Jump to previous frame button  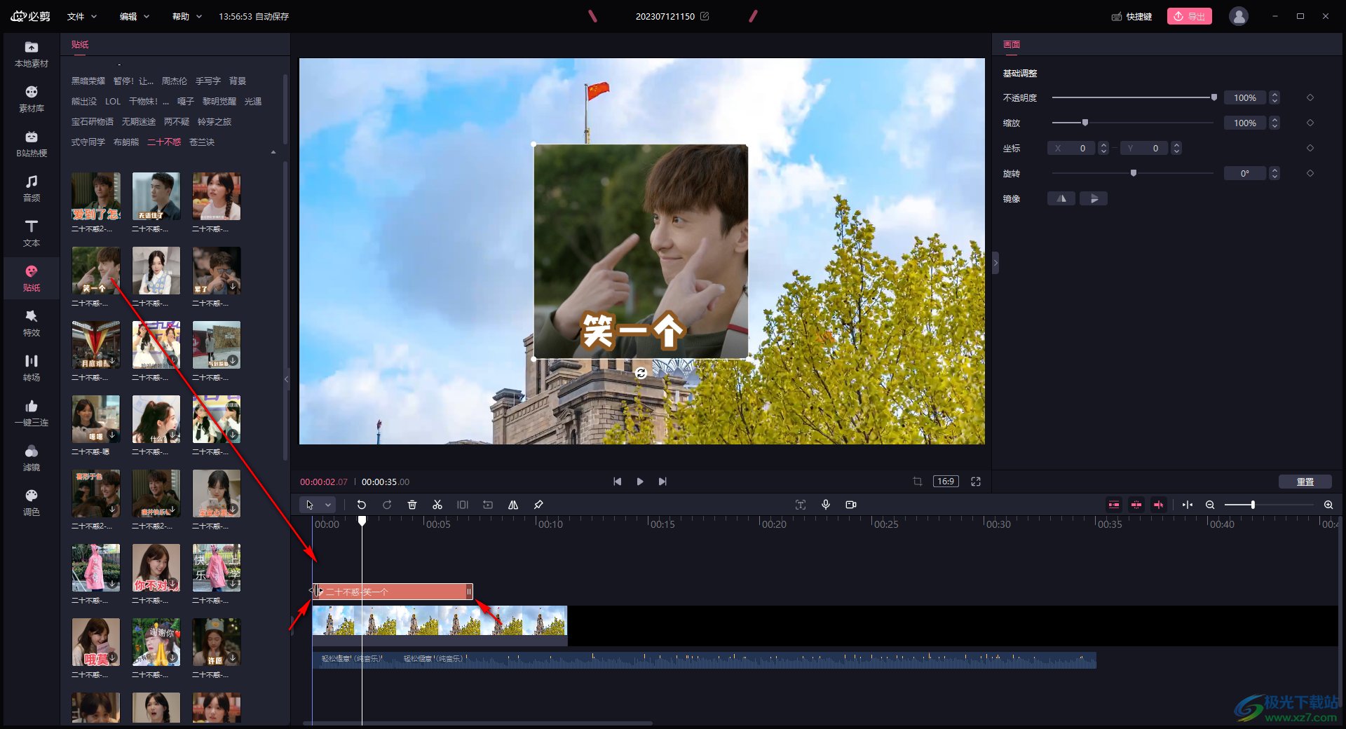pyautogui.click(x=617, y=482)
